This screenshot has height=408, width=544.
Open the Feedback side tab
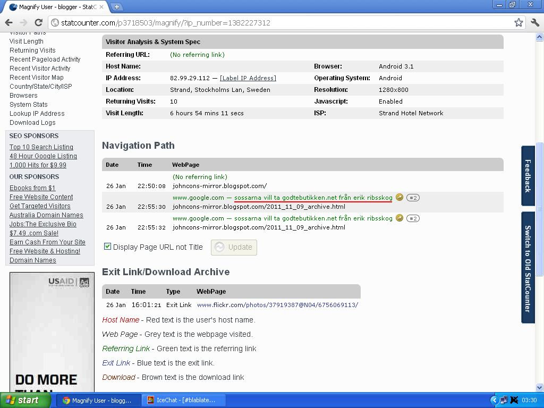point(528,176)
